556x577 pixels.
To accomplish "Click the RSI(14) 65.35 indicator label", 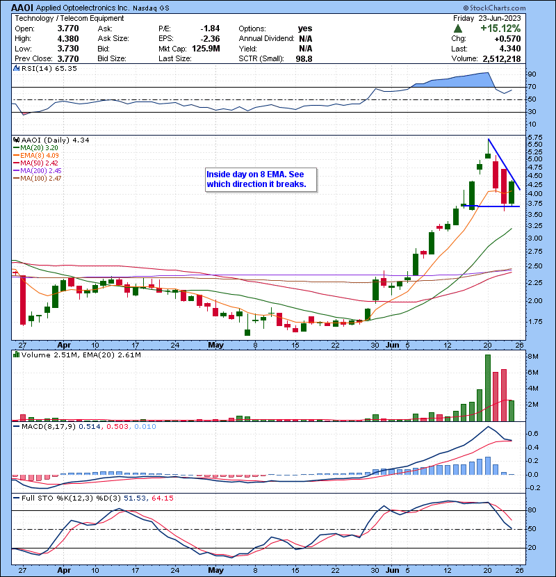I will pos(49,68).
